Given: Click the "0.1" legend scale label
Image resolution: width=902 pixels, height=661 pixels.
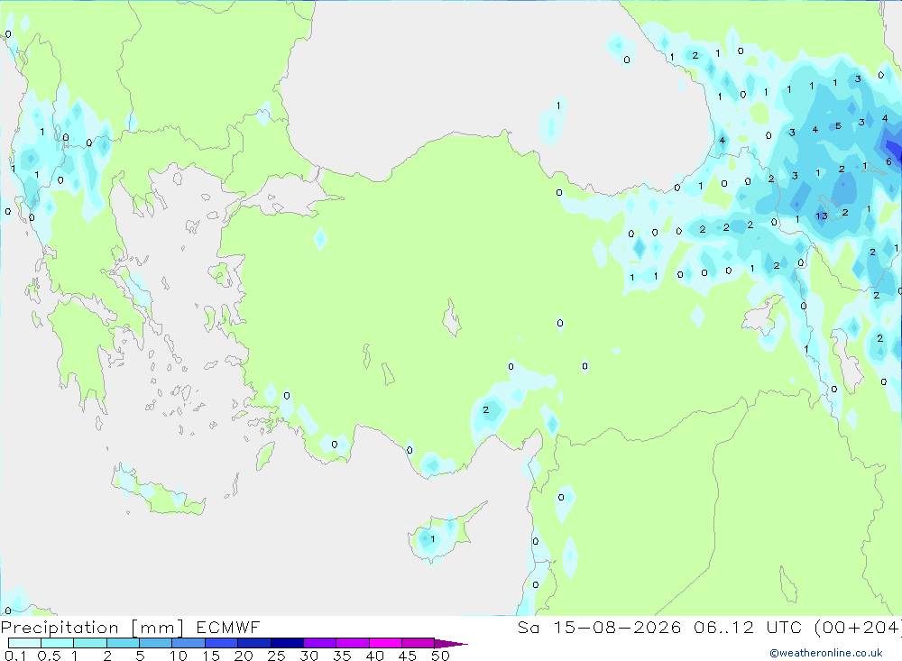Looking at the screenshot, I should pos(15,656).
